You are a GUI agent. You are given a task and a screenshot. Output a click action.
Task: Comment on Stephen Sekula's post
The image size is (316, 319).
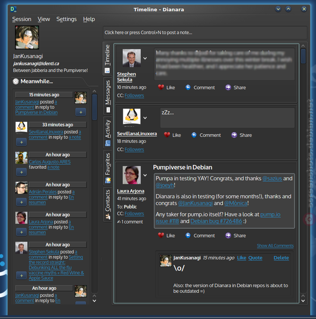[x=200, y=88]
